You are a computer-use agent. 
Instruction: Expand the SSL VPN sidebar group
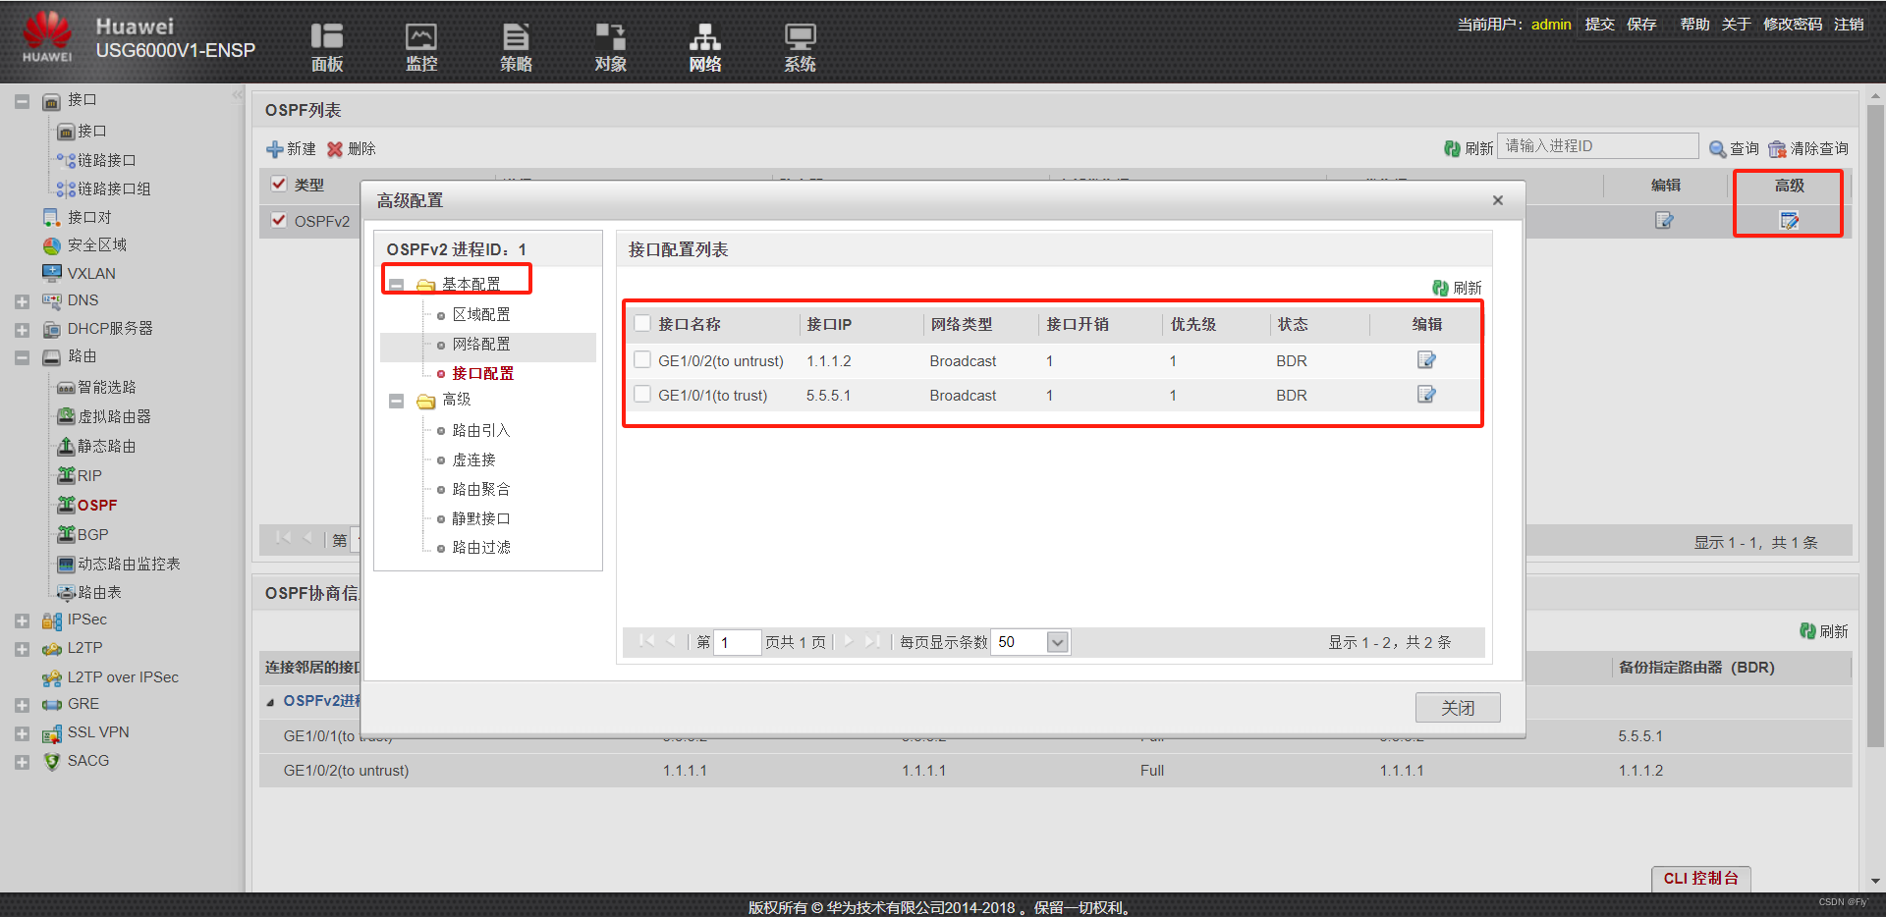(x=22, y=733)
